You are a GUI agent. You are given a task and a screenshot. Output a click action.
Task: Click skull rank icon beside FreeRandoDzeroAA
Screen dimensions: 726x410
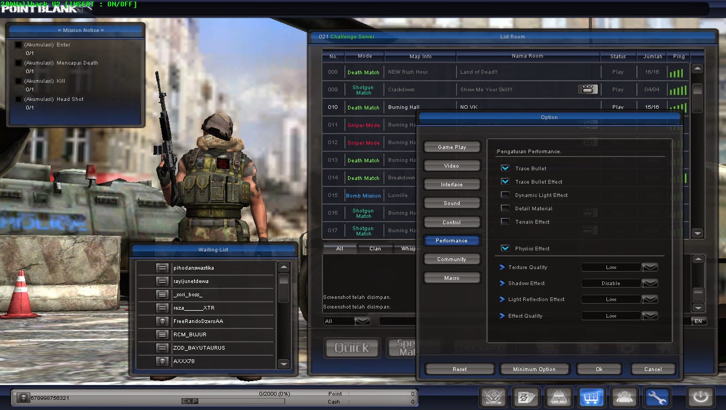pyautogui.click(x=162, y=321)
